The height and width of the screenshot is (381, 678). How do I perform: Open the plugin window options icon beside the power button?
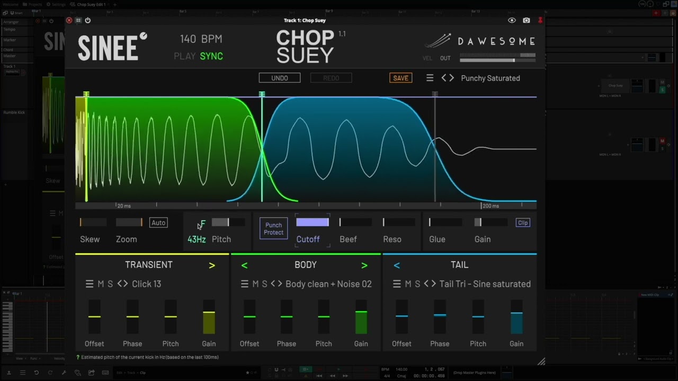[x=78, y=20]
